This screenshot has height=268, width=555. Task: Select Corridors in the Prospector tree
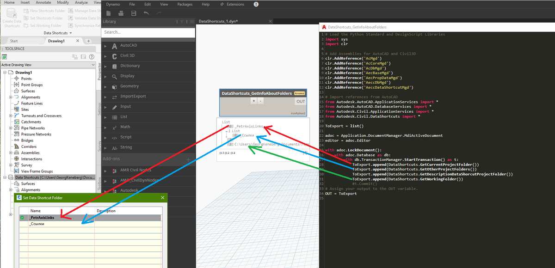[29, 147]
